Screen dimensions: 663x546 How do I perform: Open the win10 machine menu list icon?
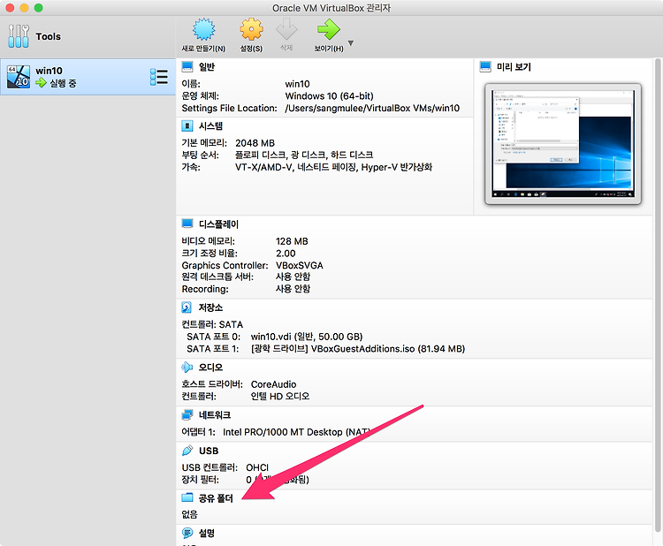click(x=159, y=77)
